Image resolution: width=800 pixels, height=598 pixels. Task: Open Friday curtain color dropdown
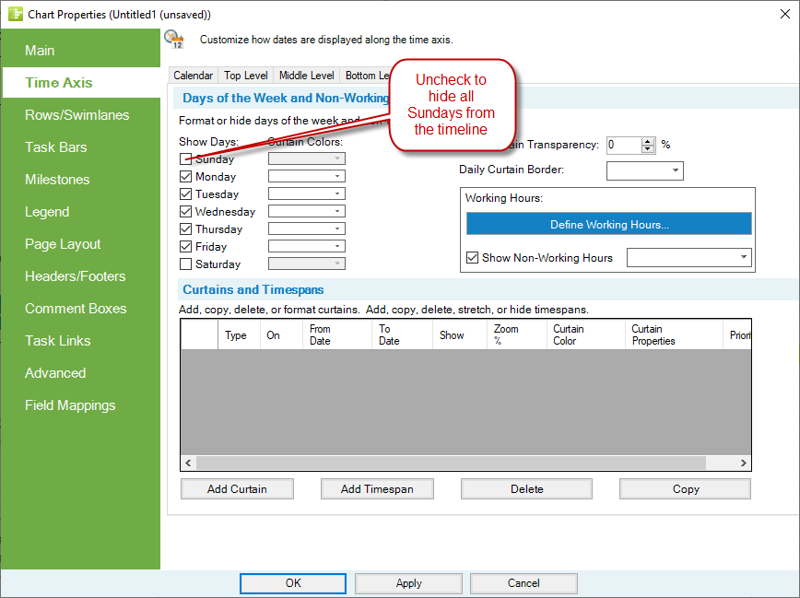tap(307, 246)
